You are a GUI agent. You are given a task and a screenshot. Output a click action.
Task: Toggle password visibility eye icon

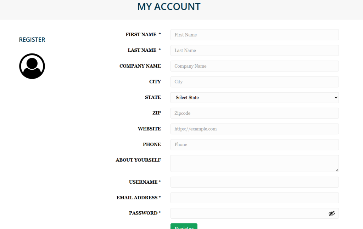tap(331, 213)
